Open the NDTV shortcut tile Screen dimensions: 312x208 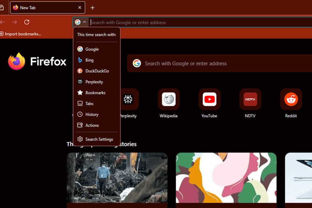[250, 99]
